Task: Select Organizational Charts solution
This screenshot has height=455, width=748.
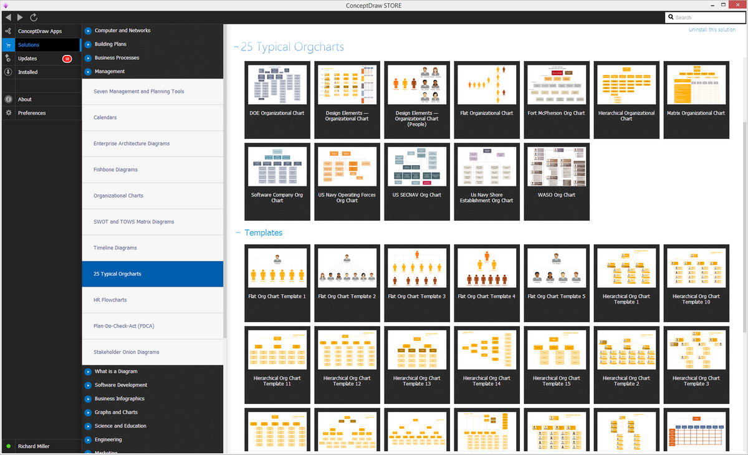Action: [152, 196]
